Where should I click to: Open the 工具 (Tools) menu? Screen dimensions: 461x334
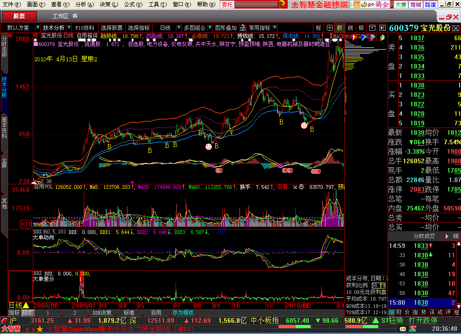[157, 5]
